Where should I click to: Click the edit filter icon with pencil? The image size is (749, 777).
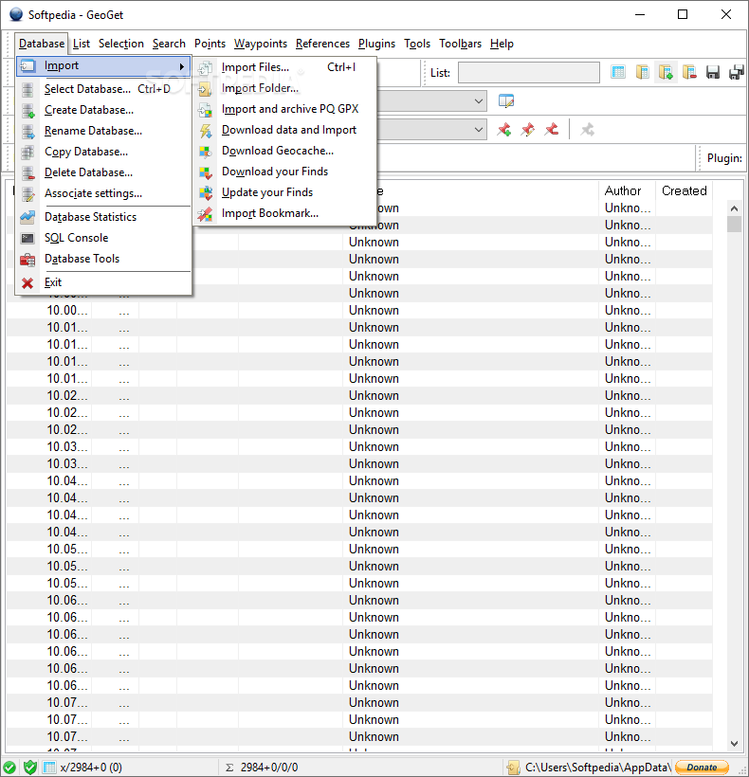(x=505, y=101)
